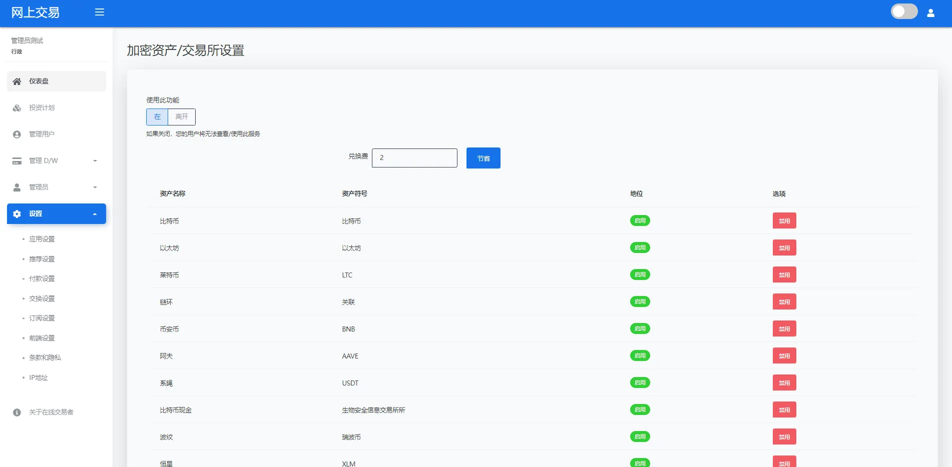
Task: Click the home icon beside 仪表盘
Action: tap(17, 81)
